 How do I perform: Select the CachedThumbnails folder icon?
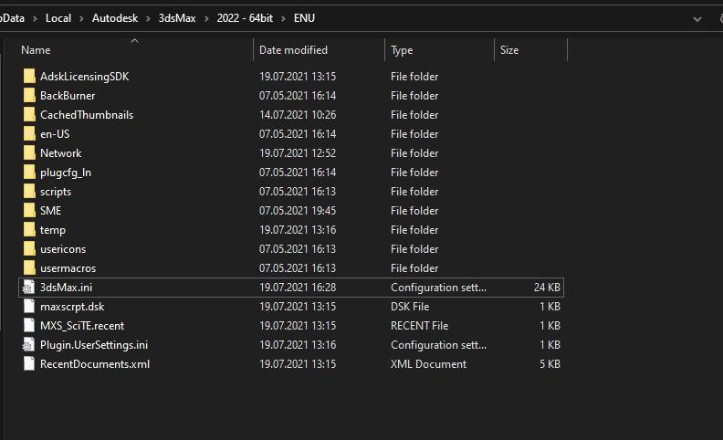pyautogui.click(x=29, y=114)
